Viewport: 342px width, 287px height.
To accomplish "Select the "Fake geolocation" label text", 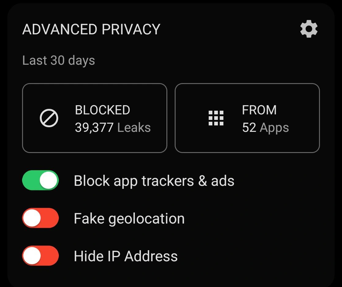I will click(129, 219).
